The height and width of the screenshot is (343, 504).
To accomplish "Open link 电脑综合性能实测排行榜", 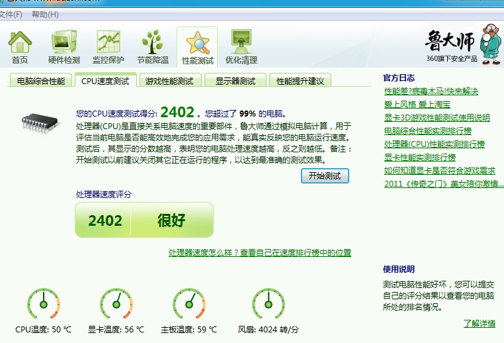I will (428, 131).
